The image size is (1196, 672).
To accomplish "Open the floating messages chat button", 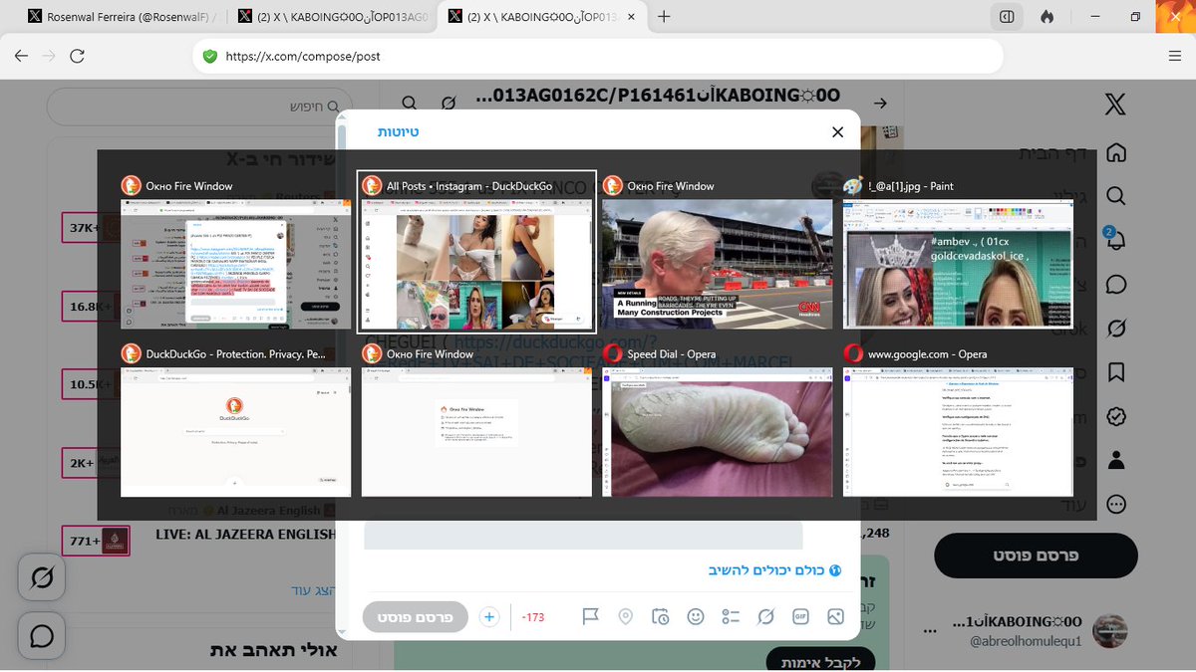I will [x=42, y=635].
